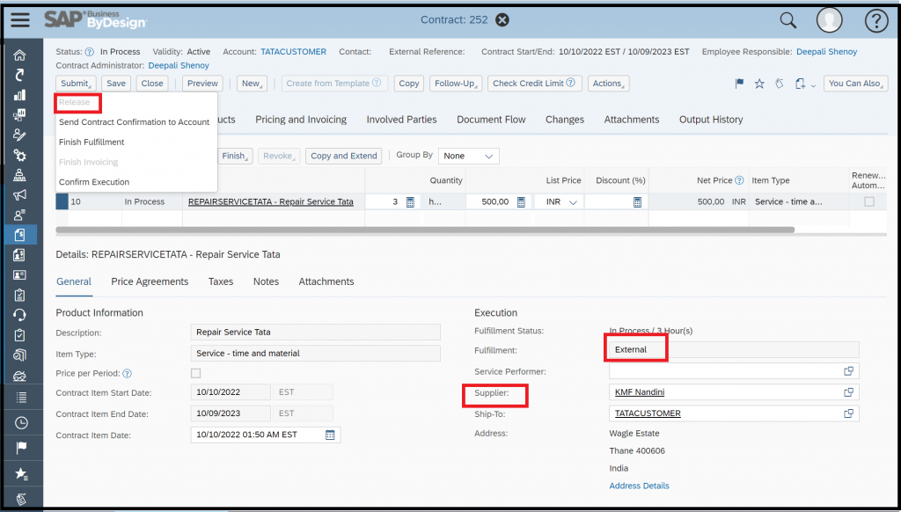This screenshot has width=901, height=512.
Task: Click the items table horizontal scrollbar
Action: coord(425,230)
